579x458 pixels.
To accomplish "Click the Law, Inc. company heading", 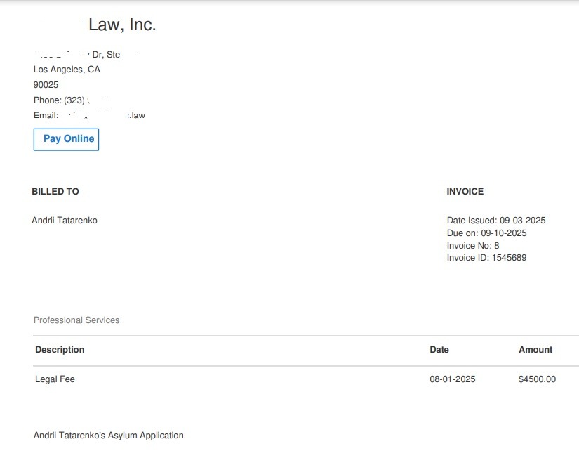I will click(121, 25).
